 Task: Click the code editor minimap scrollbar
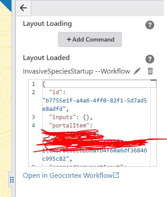153,123
